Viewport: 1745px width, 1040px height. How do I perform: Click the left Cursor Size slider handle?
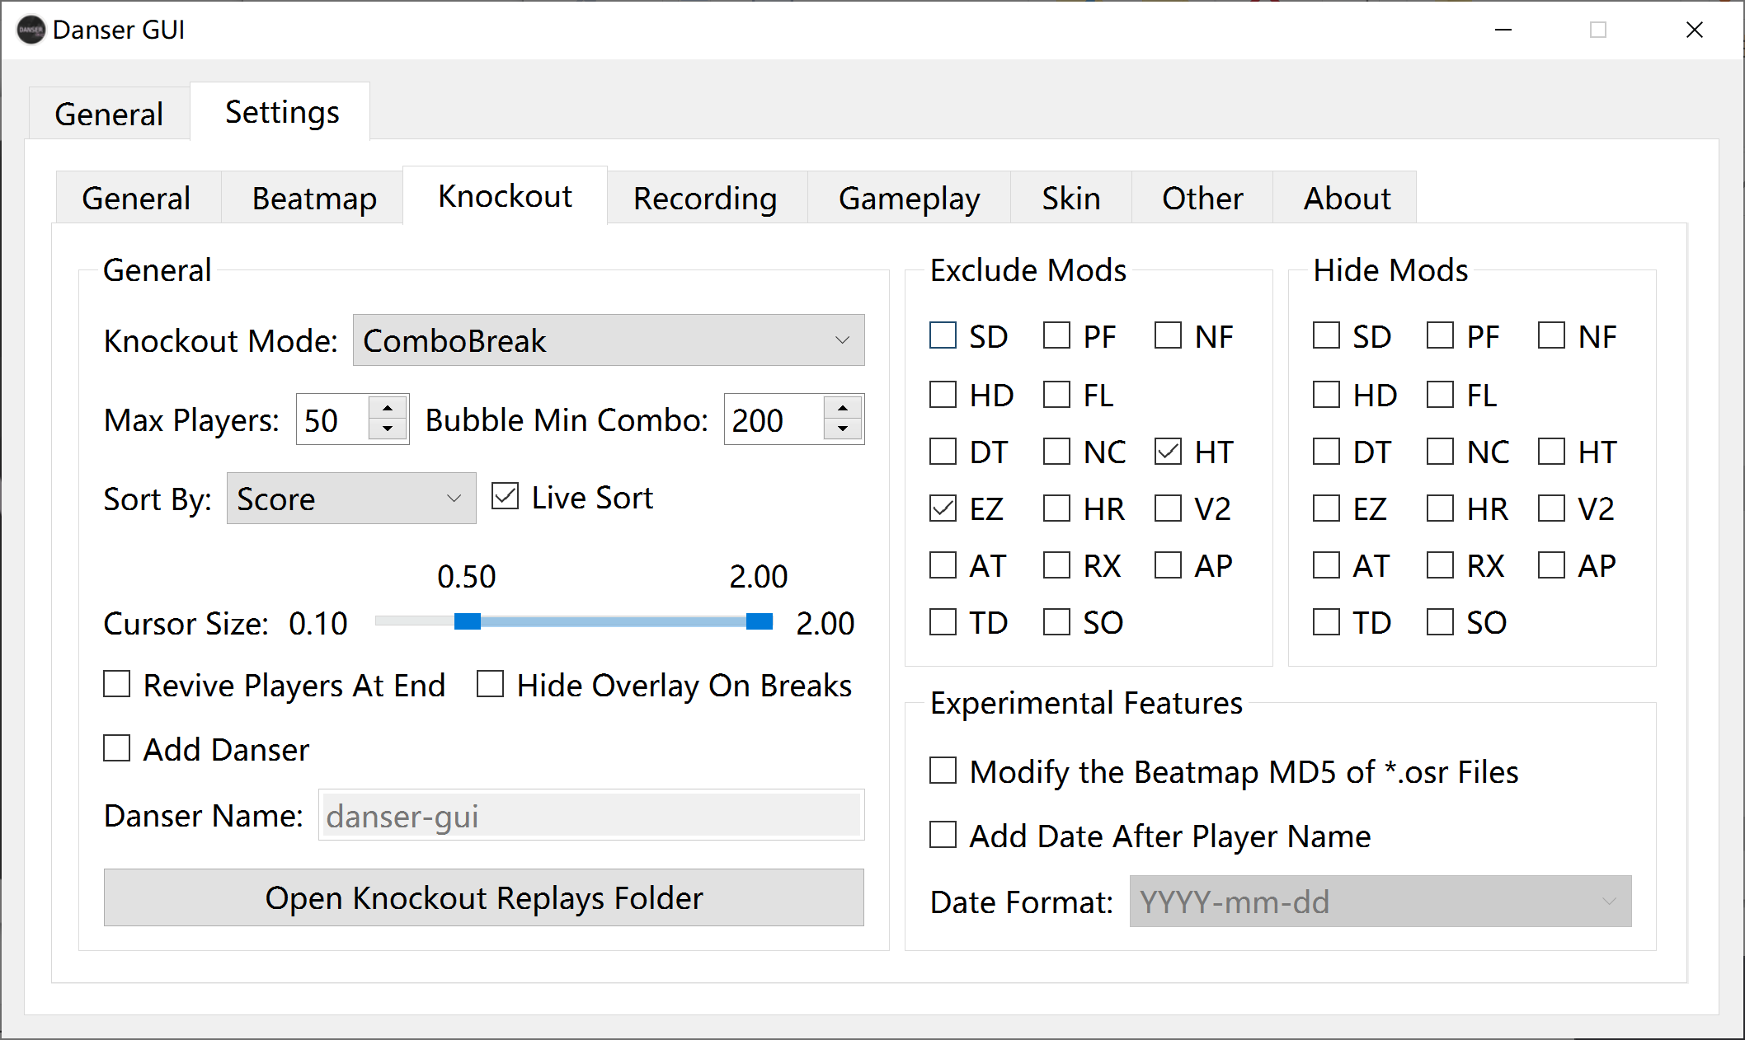coord(468,621)
